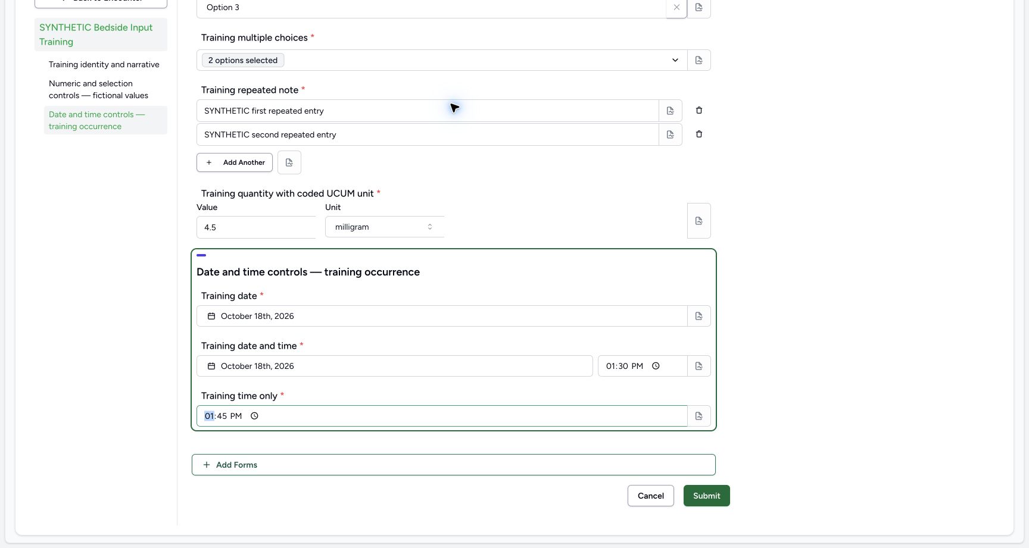This screenshot has width=1029, height=548.
Task: Edit the quantity Value field showing 4.5
Action: [x=256, y=227]
